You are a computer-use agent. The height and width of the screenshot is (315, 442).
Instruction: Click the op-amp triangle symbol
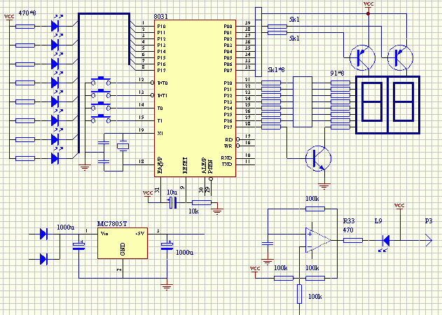coord(319,240)
